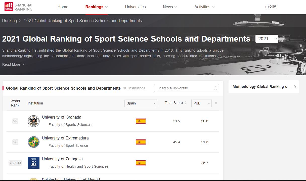Image resolution: width=306 pixels, height=181 pixels.
Task: Click Rankings menu chevron arrow
Action: coord(106,7)
